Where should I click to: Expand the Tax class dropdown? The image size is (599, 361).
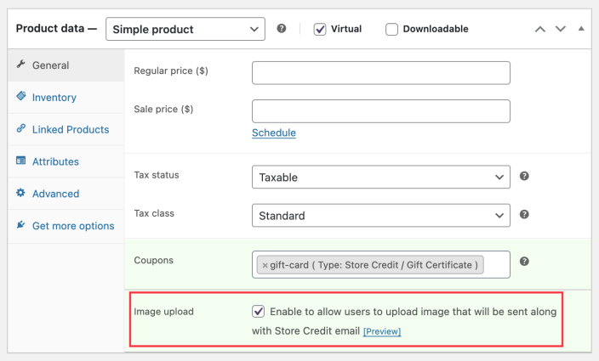pos(380,216)
